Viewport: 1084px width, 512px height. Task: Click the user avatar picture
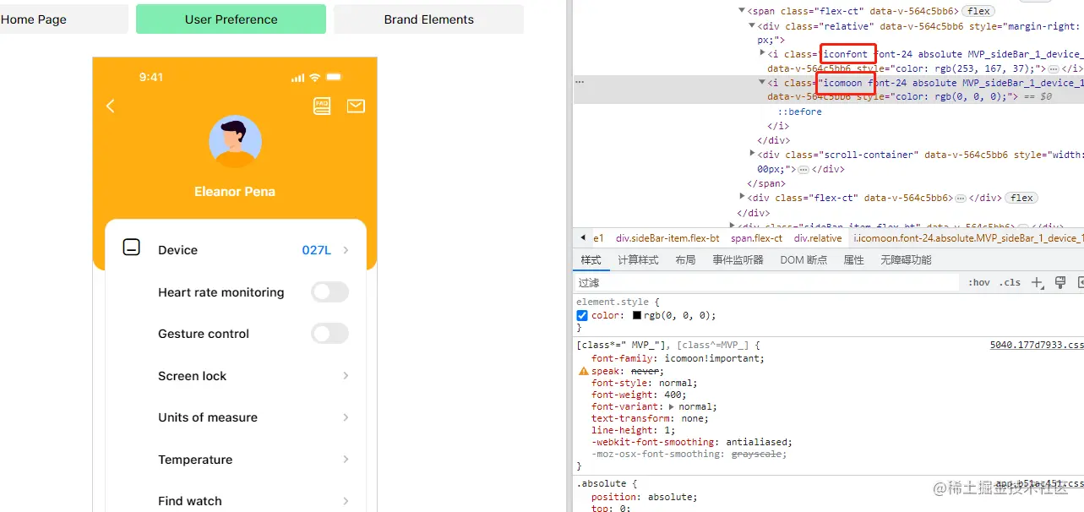coord(235,141)
